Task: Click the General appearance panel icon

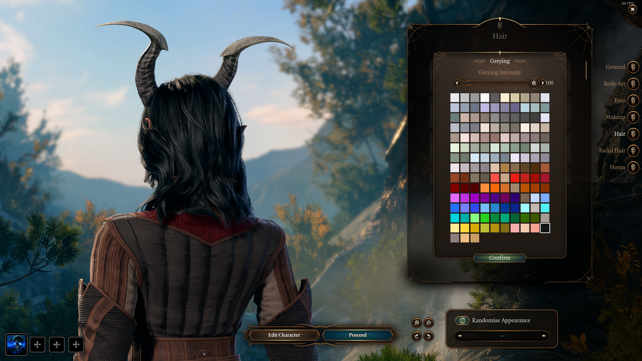Action: (634, 67)
